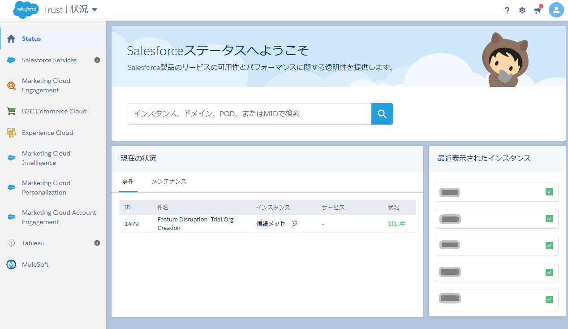The image size is (568, 329).
Task: Click the MuleSoft icon in the sidebar
Action: pos(11,264)
